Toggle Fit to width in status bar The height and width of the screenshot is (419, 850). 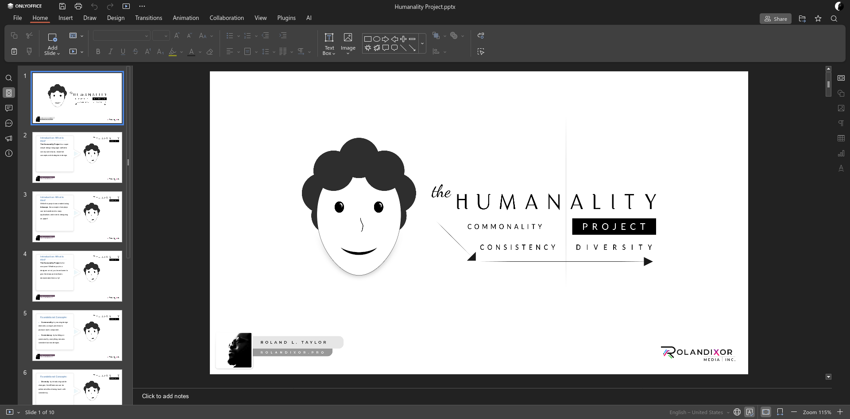[x=780, y=412]
